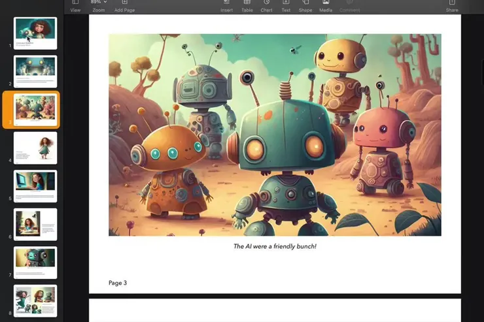Open the View options in toolbar

(x=75, y=6)
